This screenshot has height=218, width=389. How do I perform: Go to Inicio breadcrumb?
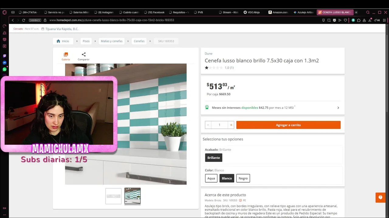click(63, 41)
